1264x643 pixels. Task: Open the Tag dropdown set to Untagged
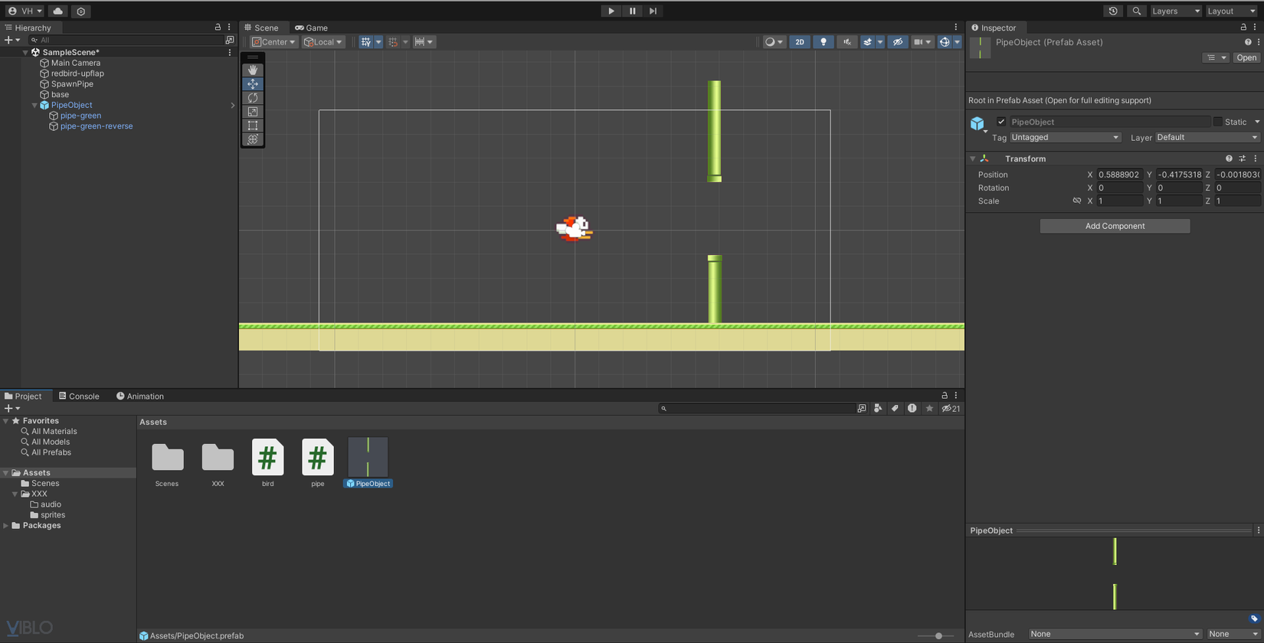pos(1065,138)
